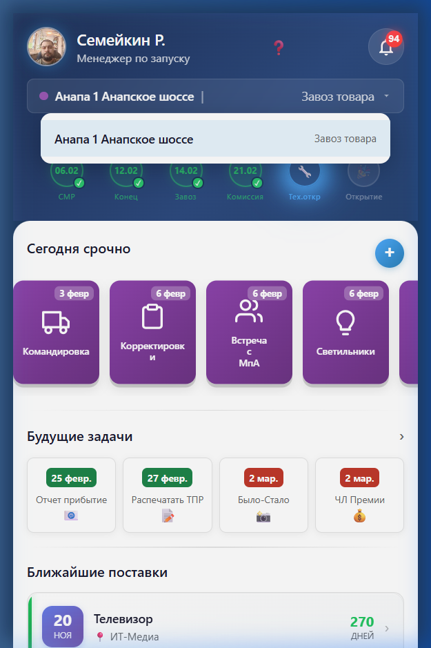Open the Было-Стало task card

coord(264,495)
